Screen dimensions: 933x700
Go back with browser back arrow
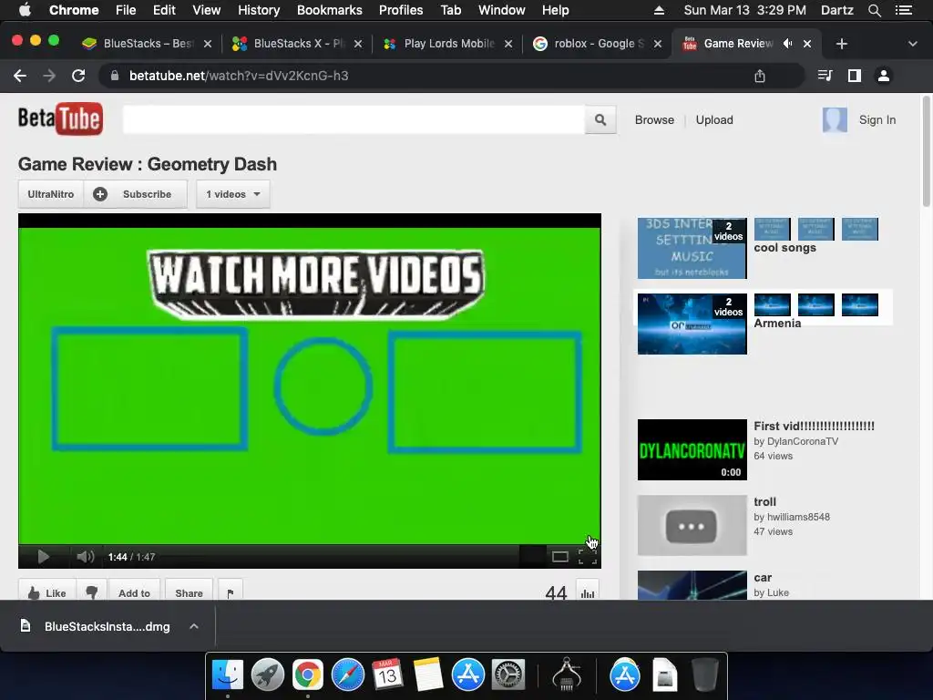[x=20, y=76]
